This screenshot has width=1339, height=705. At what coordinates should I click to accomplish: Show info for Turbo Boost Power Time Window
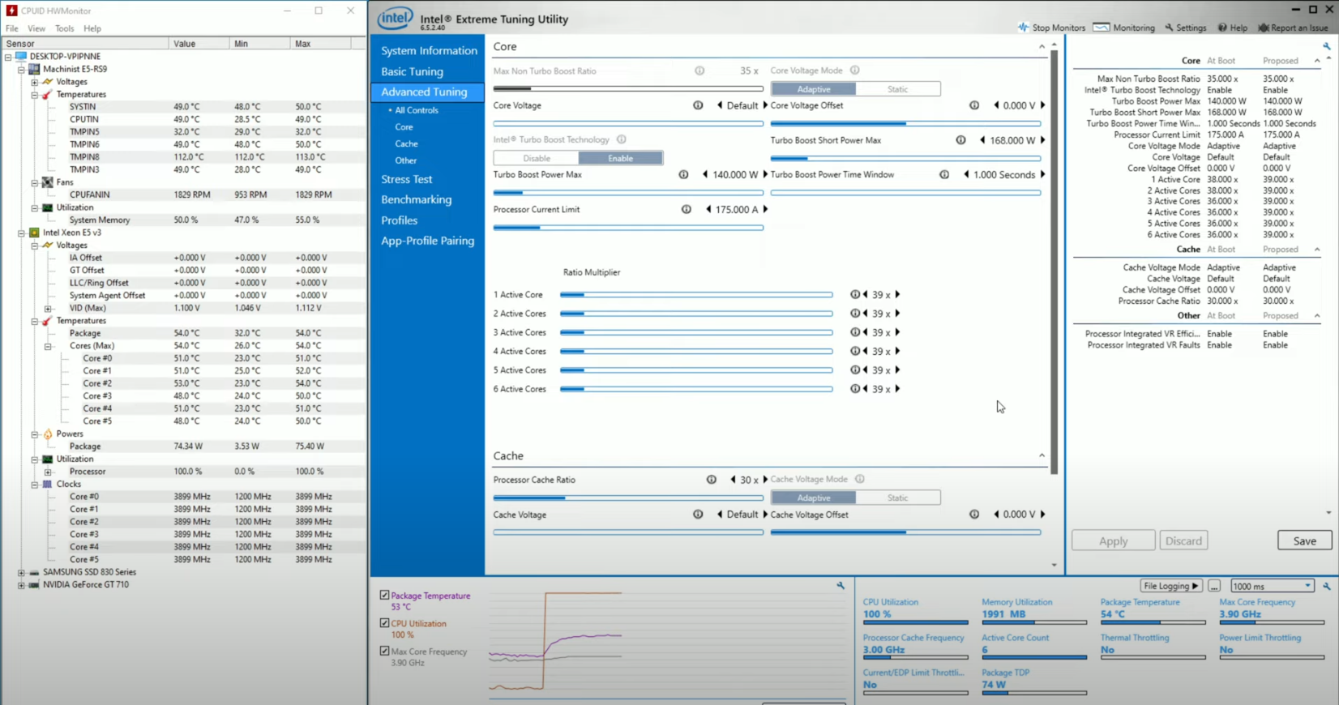(944, 174)
